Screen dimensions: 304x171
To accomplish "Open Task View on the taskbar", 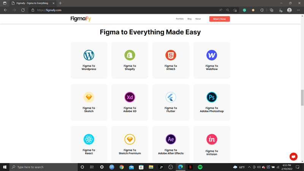I will tap(92, 167).
